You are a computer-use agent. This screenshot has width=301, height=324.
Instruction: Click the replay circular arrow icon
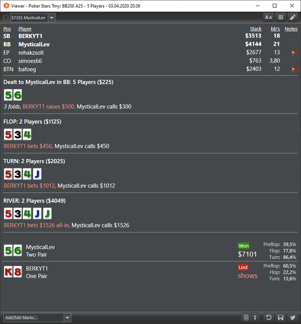(x=269, y=318)
